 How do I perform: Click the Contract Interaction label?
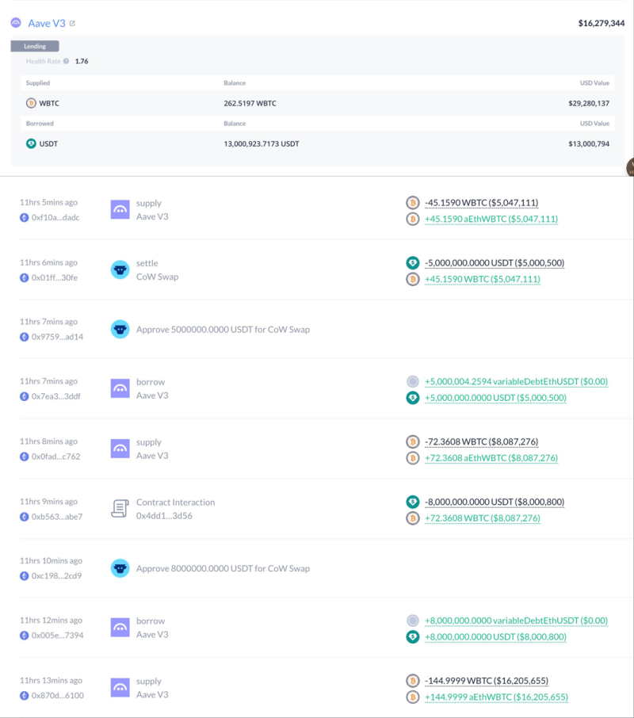click(x=175, y=502)
